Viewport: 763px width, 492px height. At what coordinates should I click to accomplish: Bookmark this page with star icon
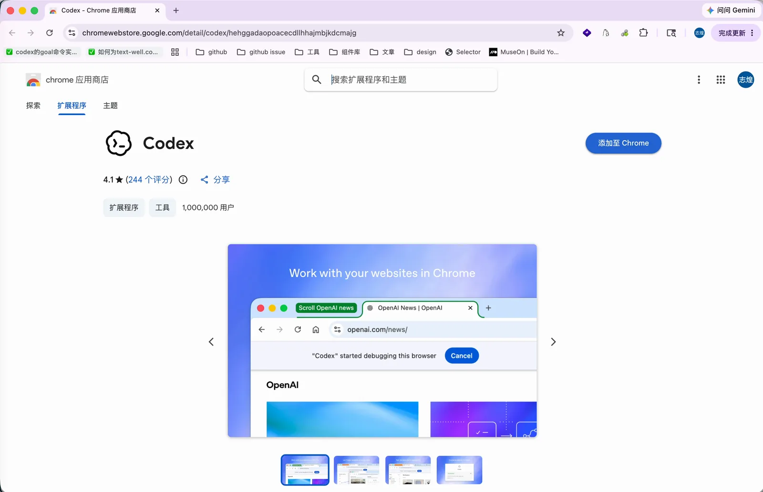[x=561, y=33]
